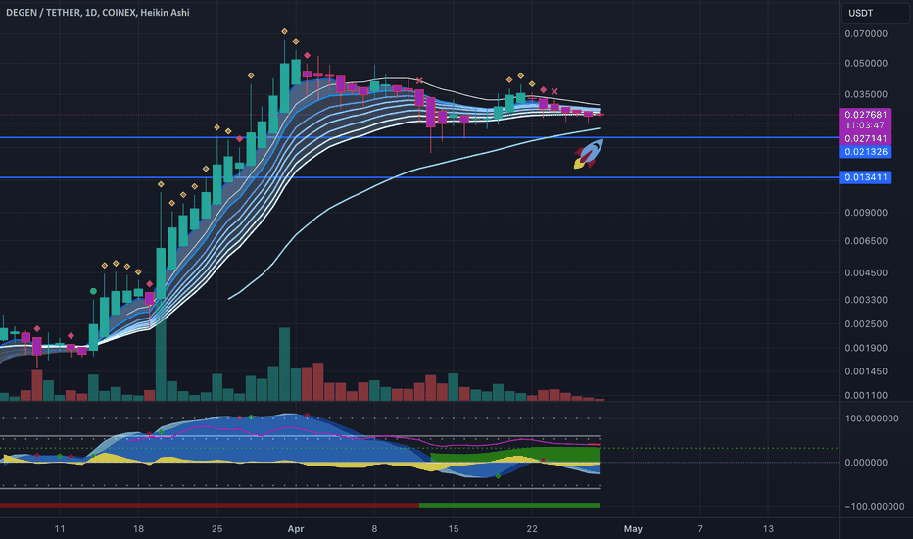Click the 0.001450 price axis label
This screenshot has height=539, width=913.
[x=866, y=371]
